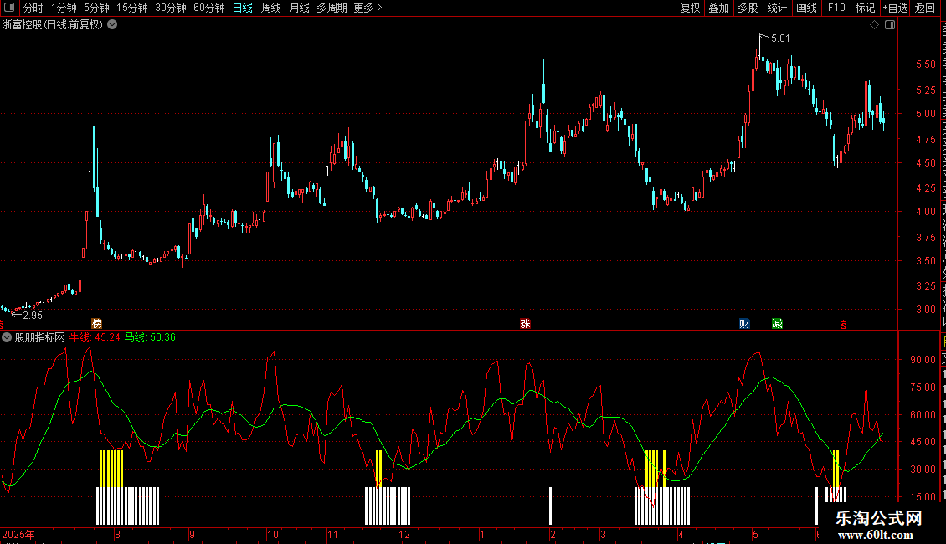Expand the 股朋指标网 indicator menu arrow
Image resolution: width=946 pixels, height=544 pixels.
[x=7, y=338]
